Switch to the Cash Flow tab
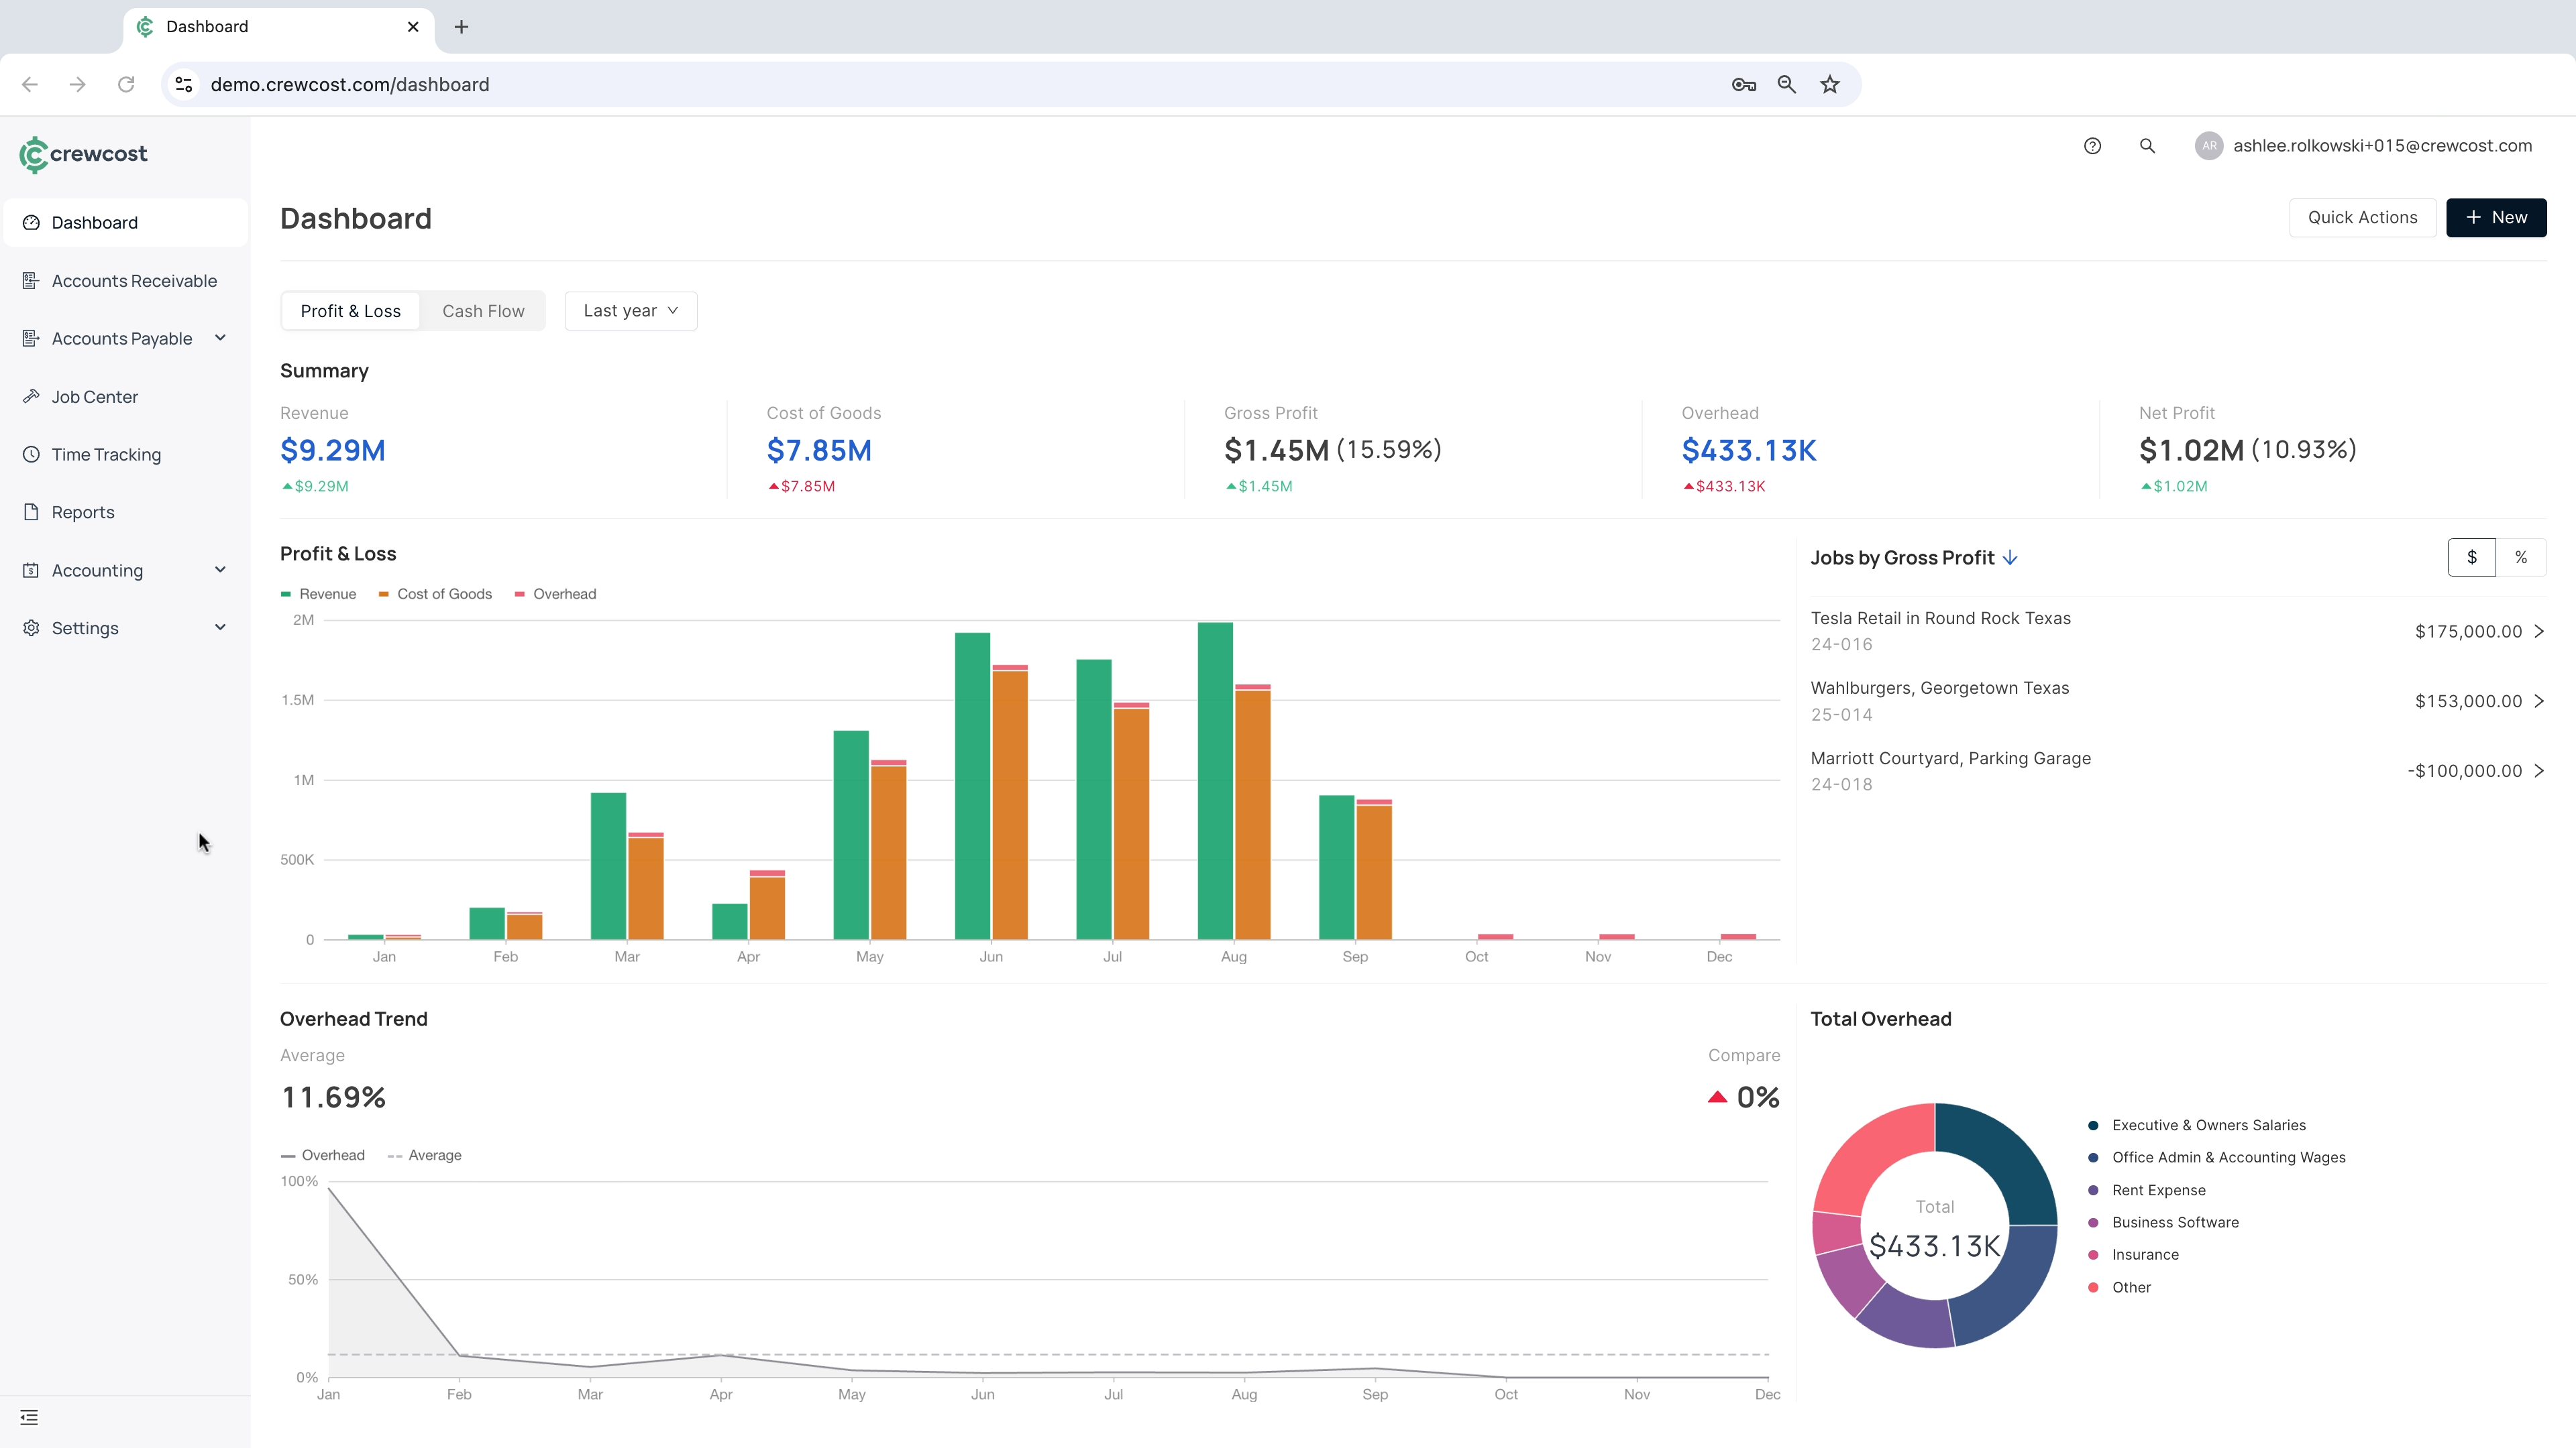The image size is (2576, 1448). (483, 311)
